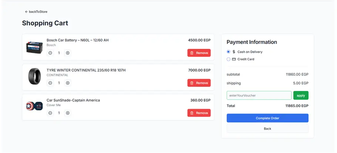Viewport: 337px width, 153px height.
Task: Decrease quantity of Bosch Car Battery
Action: pyautogui.click(x=50, y=53)
